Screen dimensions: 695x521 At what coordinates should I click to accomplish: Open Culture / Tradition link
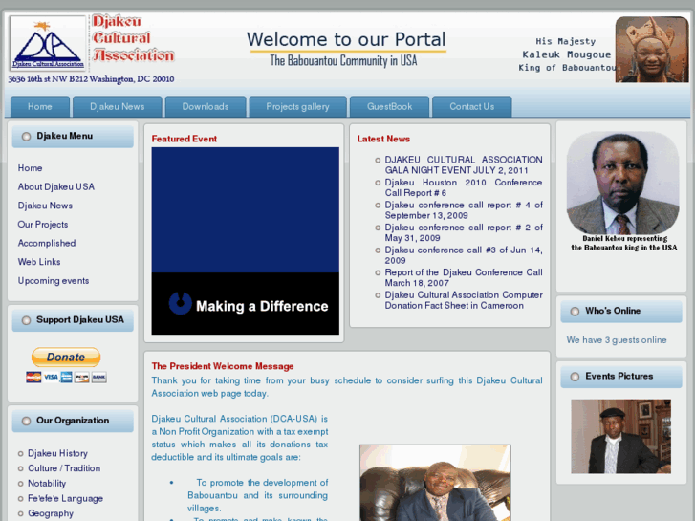click(x=64, y=468)
